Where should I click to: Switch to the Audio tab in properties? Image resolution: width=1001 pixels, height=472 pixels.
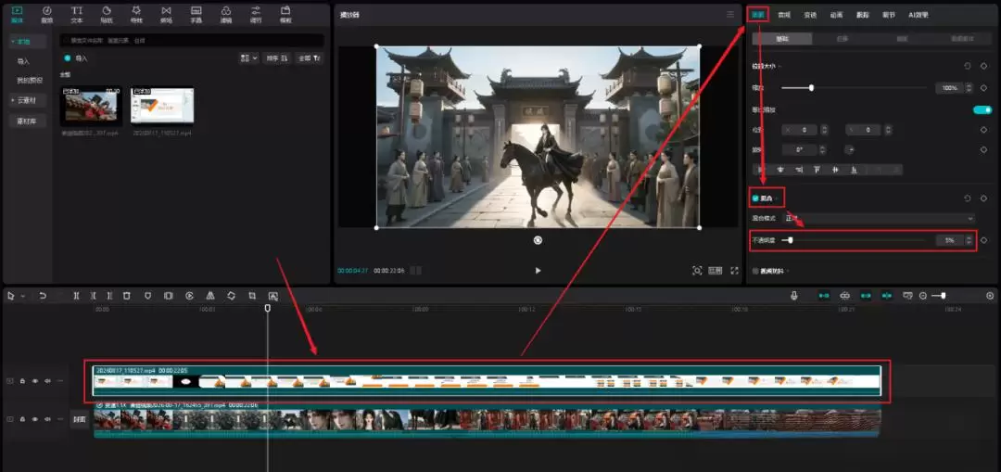[784, 15]
